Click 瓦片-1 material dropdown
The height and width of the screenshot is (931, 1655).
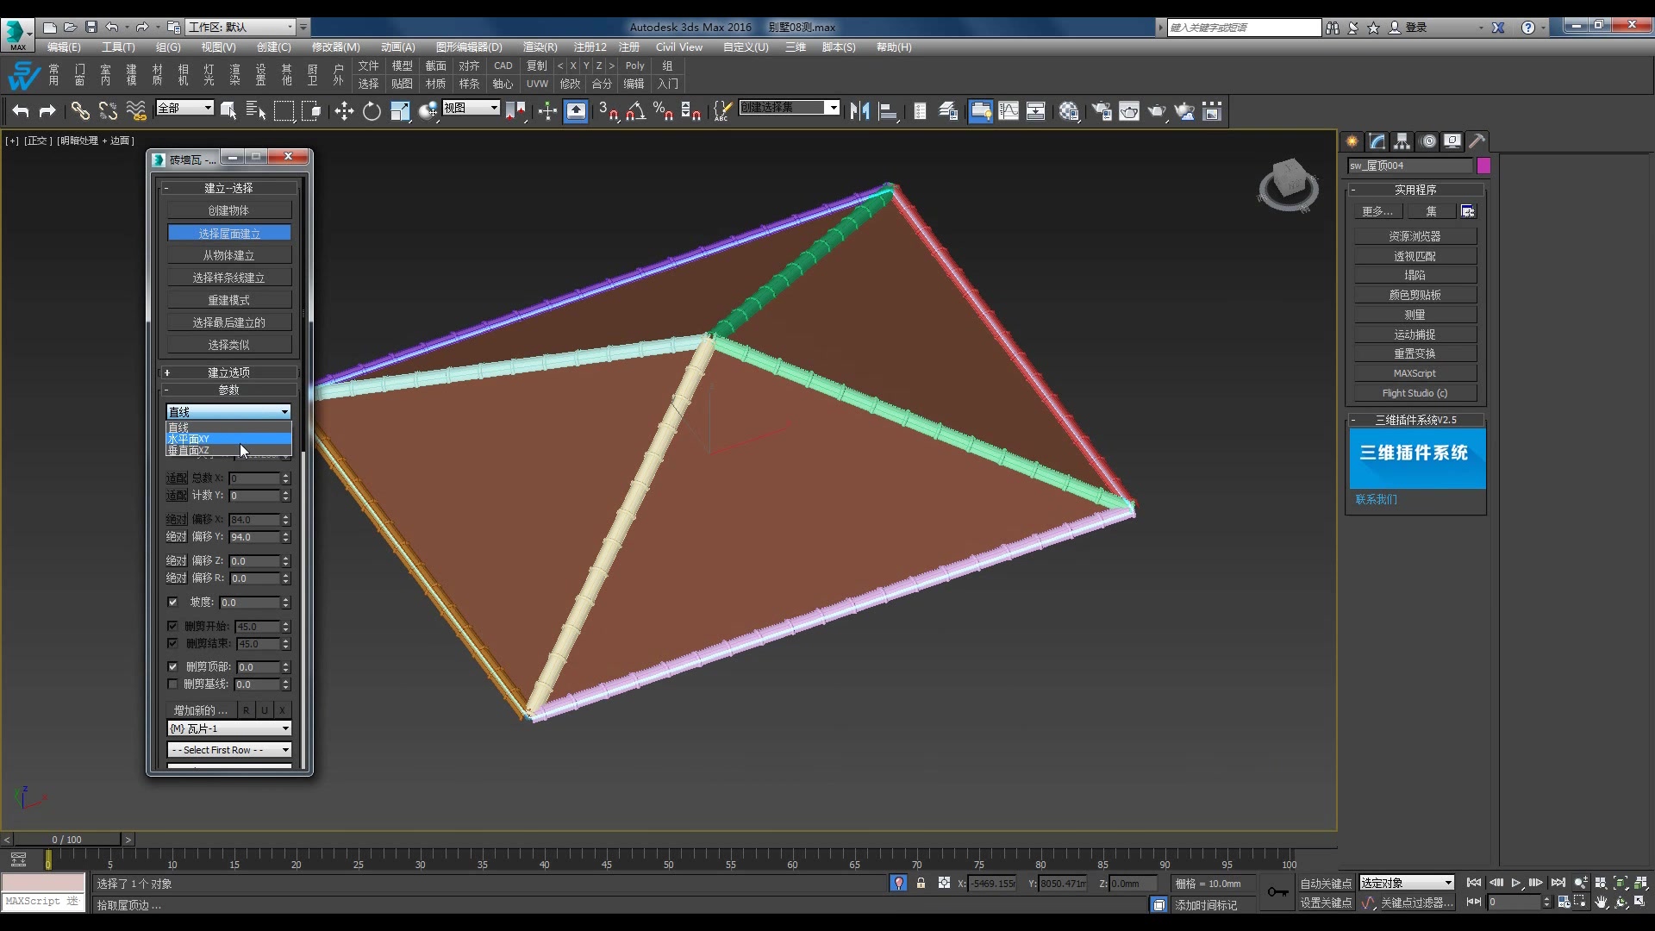[x=228, y=728]
